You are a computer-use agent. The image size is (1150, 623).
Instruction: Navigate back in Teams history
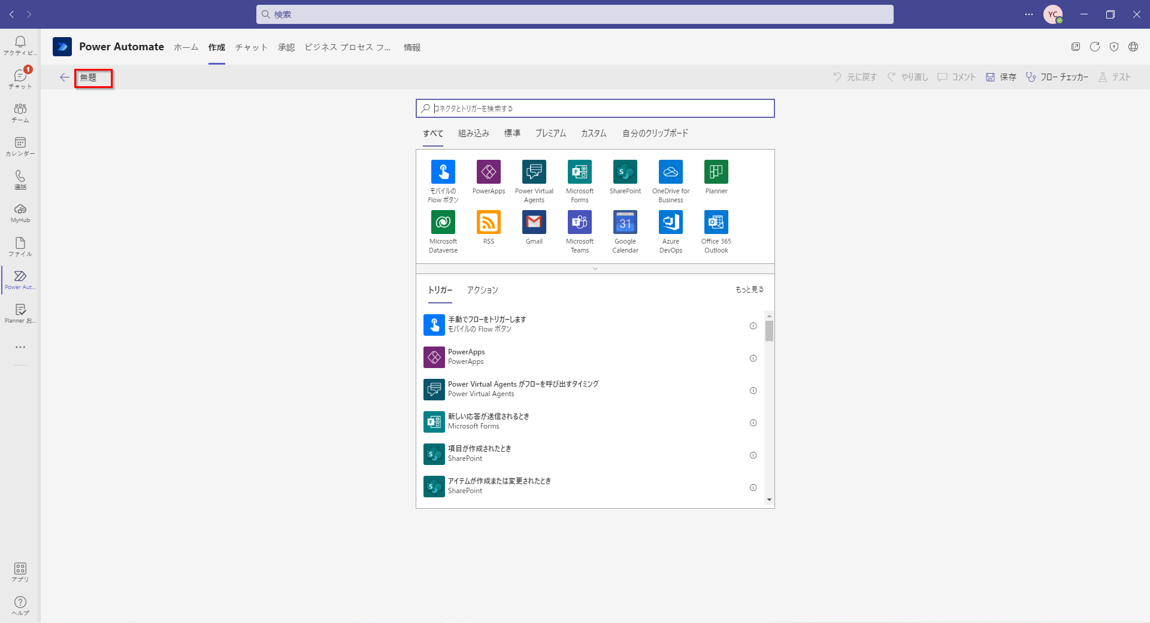12,14
